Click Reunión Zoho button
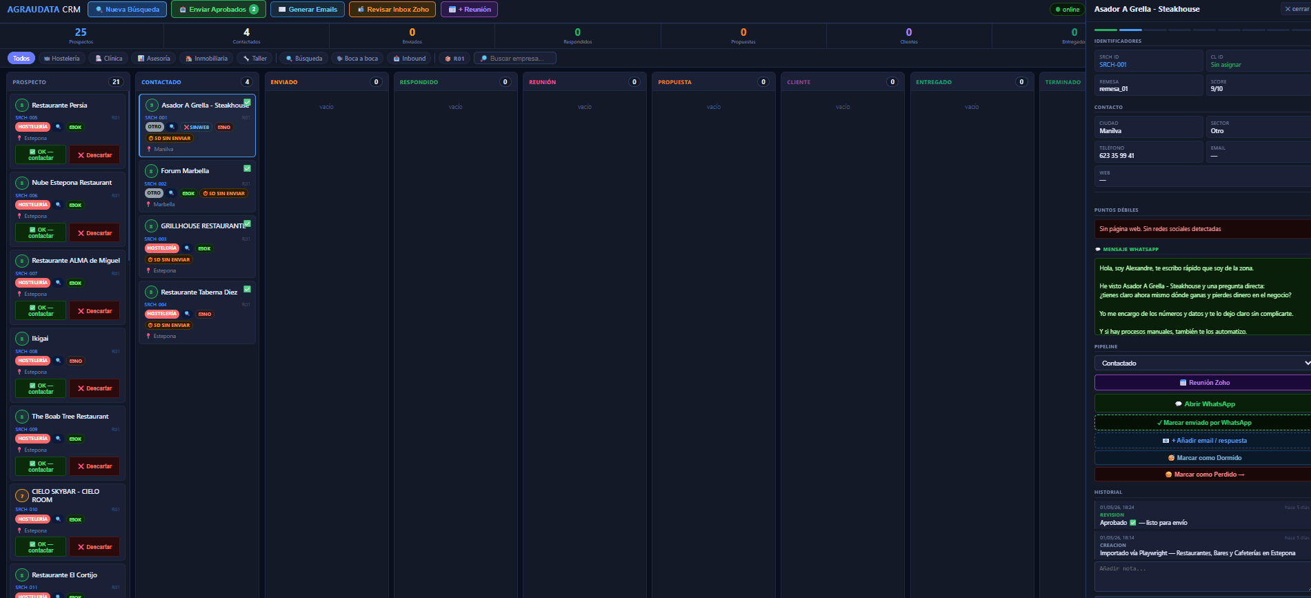1311x598 pixels. tap(1203, 383)
